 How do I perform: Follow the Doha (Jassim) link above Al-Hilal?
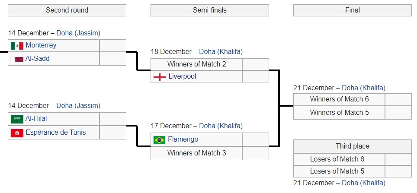(x=78, y=106)
